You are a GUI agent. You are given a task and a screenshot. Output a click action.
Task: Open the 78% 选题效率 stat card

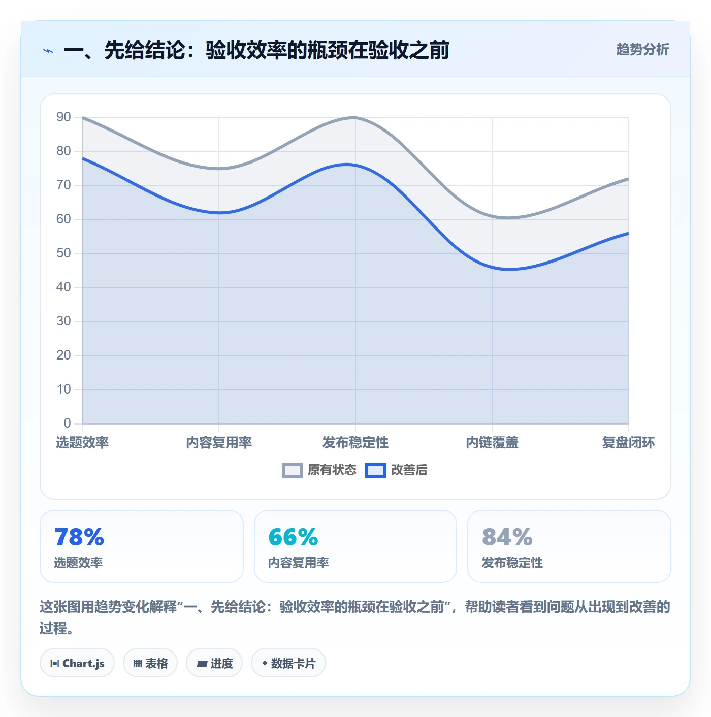[142, 546]
